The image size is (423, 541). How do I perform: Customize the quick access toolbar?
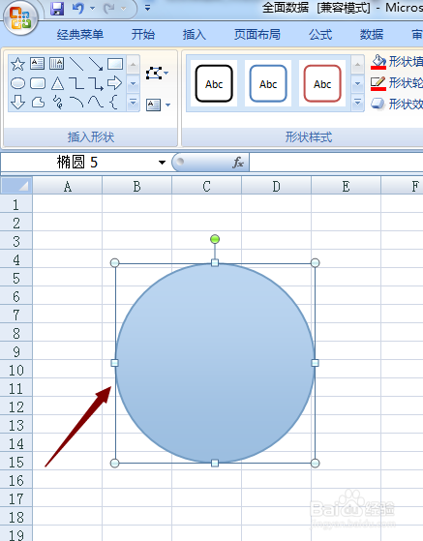click(x=147, y=8)
